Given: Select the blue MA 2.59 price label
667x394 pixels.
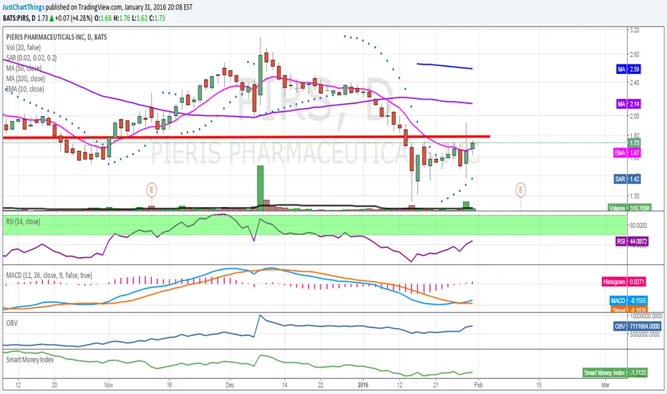Looking at the screenshot, I should coord(628,69).
